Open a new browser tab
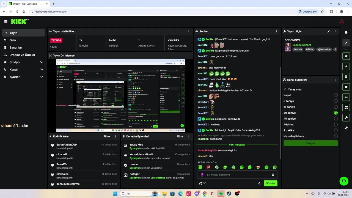This screenshot has width=352, height=198. point(54,4)
